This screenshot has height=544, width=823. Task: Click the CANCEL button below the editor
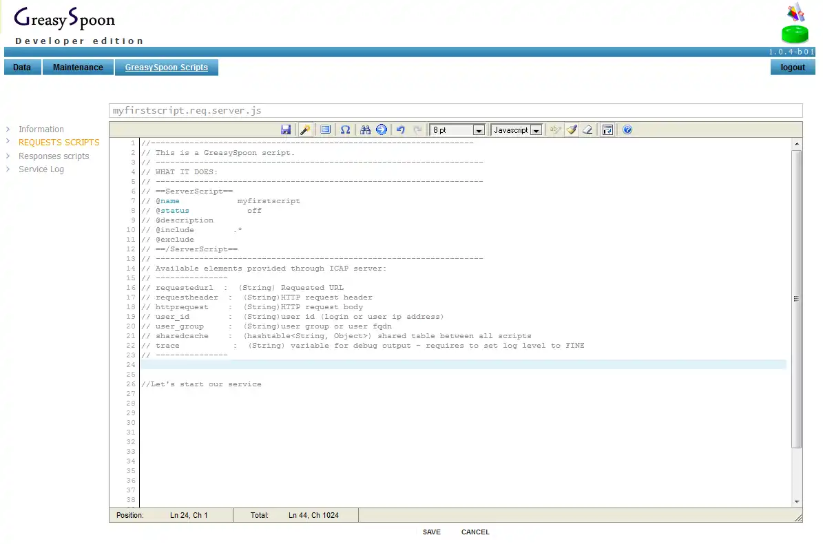(475, 532)
